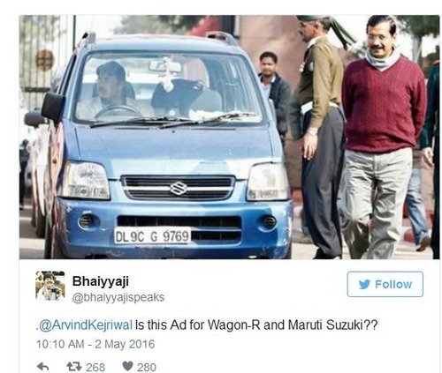Follow the Bhaiyyaji account
Screen dimensions: 442x373
coord(385,284)
